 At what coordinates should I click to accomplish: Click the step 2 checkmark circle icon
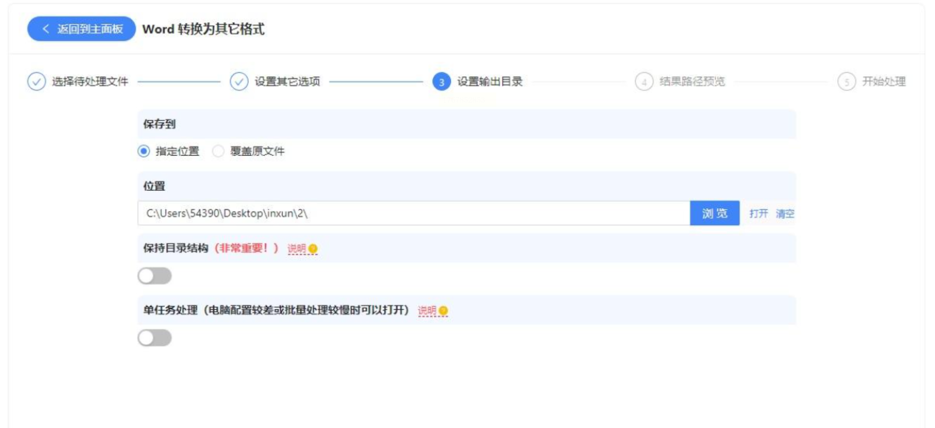click(239, 82)
